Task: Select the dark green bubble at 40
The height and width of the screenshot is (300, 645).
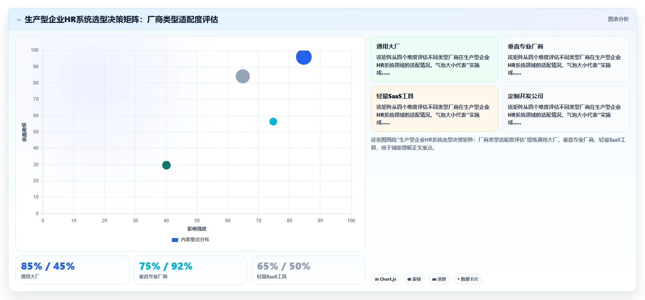Action: click(x=166, y=165)
